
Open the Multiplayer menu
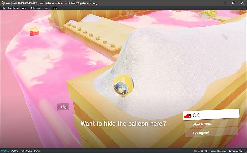coord(35,8)
